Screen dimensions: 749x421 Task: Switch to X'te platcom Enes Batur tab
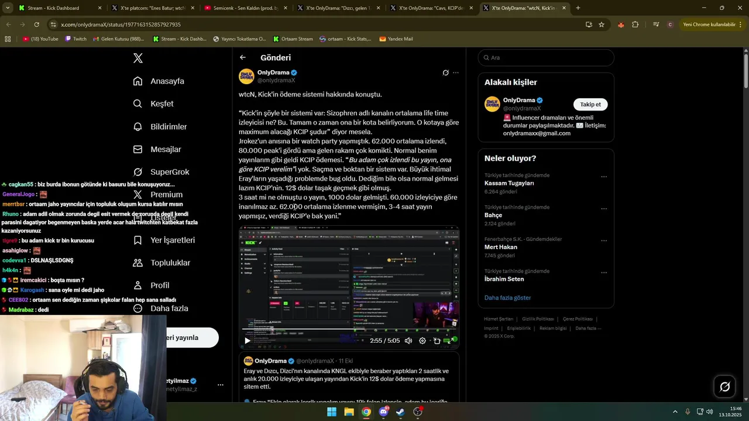153,8
